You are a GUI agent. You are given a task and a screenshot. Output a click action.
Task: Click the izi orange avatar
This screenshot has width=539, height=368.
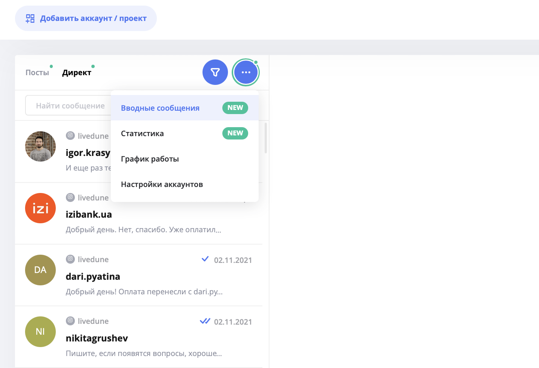[x=40, y=208]
